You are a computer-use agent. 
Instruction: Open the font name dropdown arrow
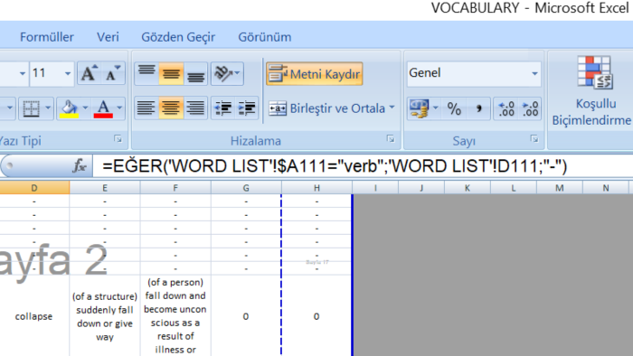[23, 73]
